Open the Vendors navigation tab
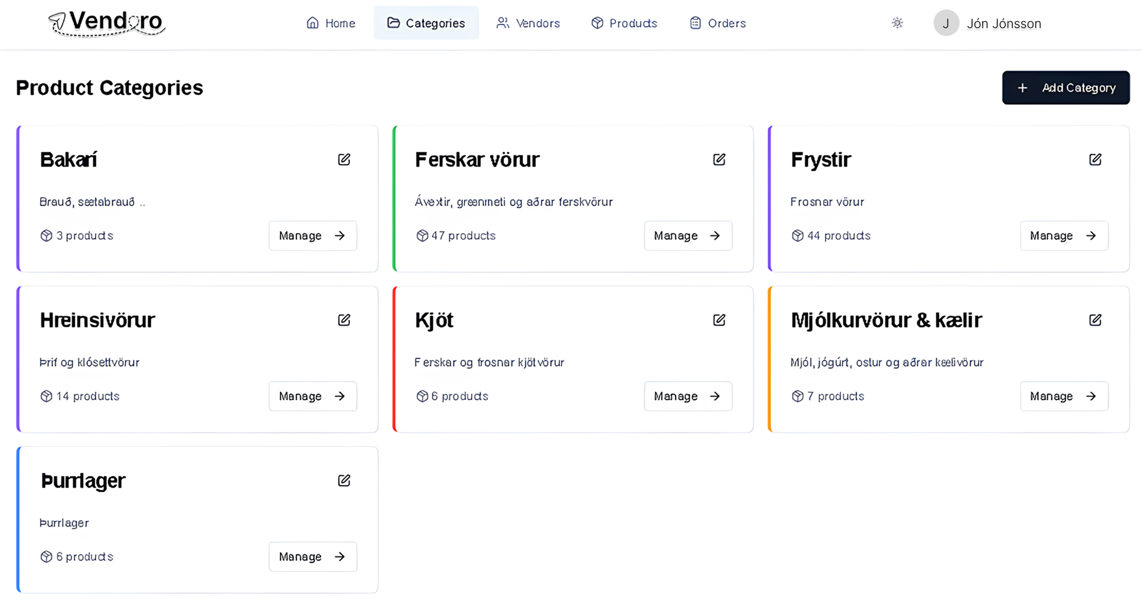This screenshot has width=1142, height=606. pyautogui.click(x=528, y=23)
